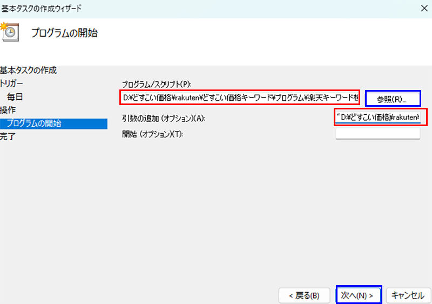Select 基本タスクの作成 step in sidebar
This screenshot has width=432, height=304.
pos(29,71)
